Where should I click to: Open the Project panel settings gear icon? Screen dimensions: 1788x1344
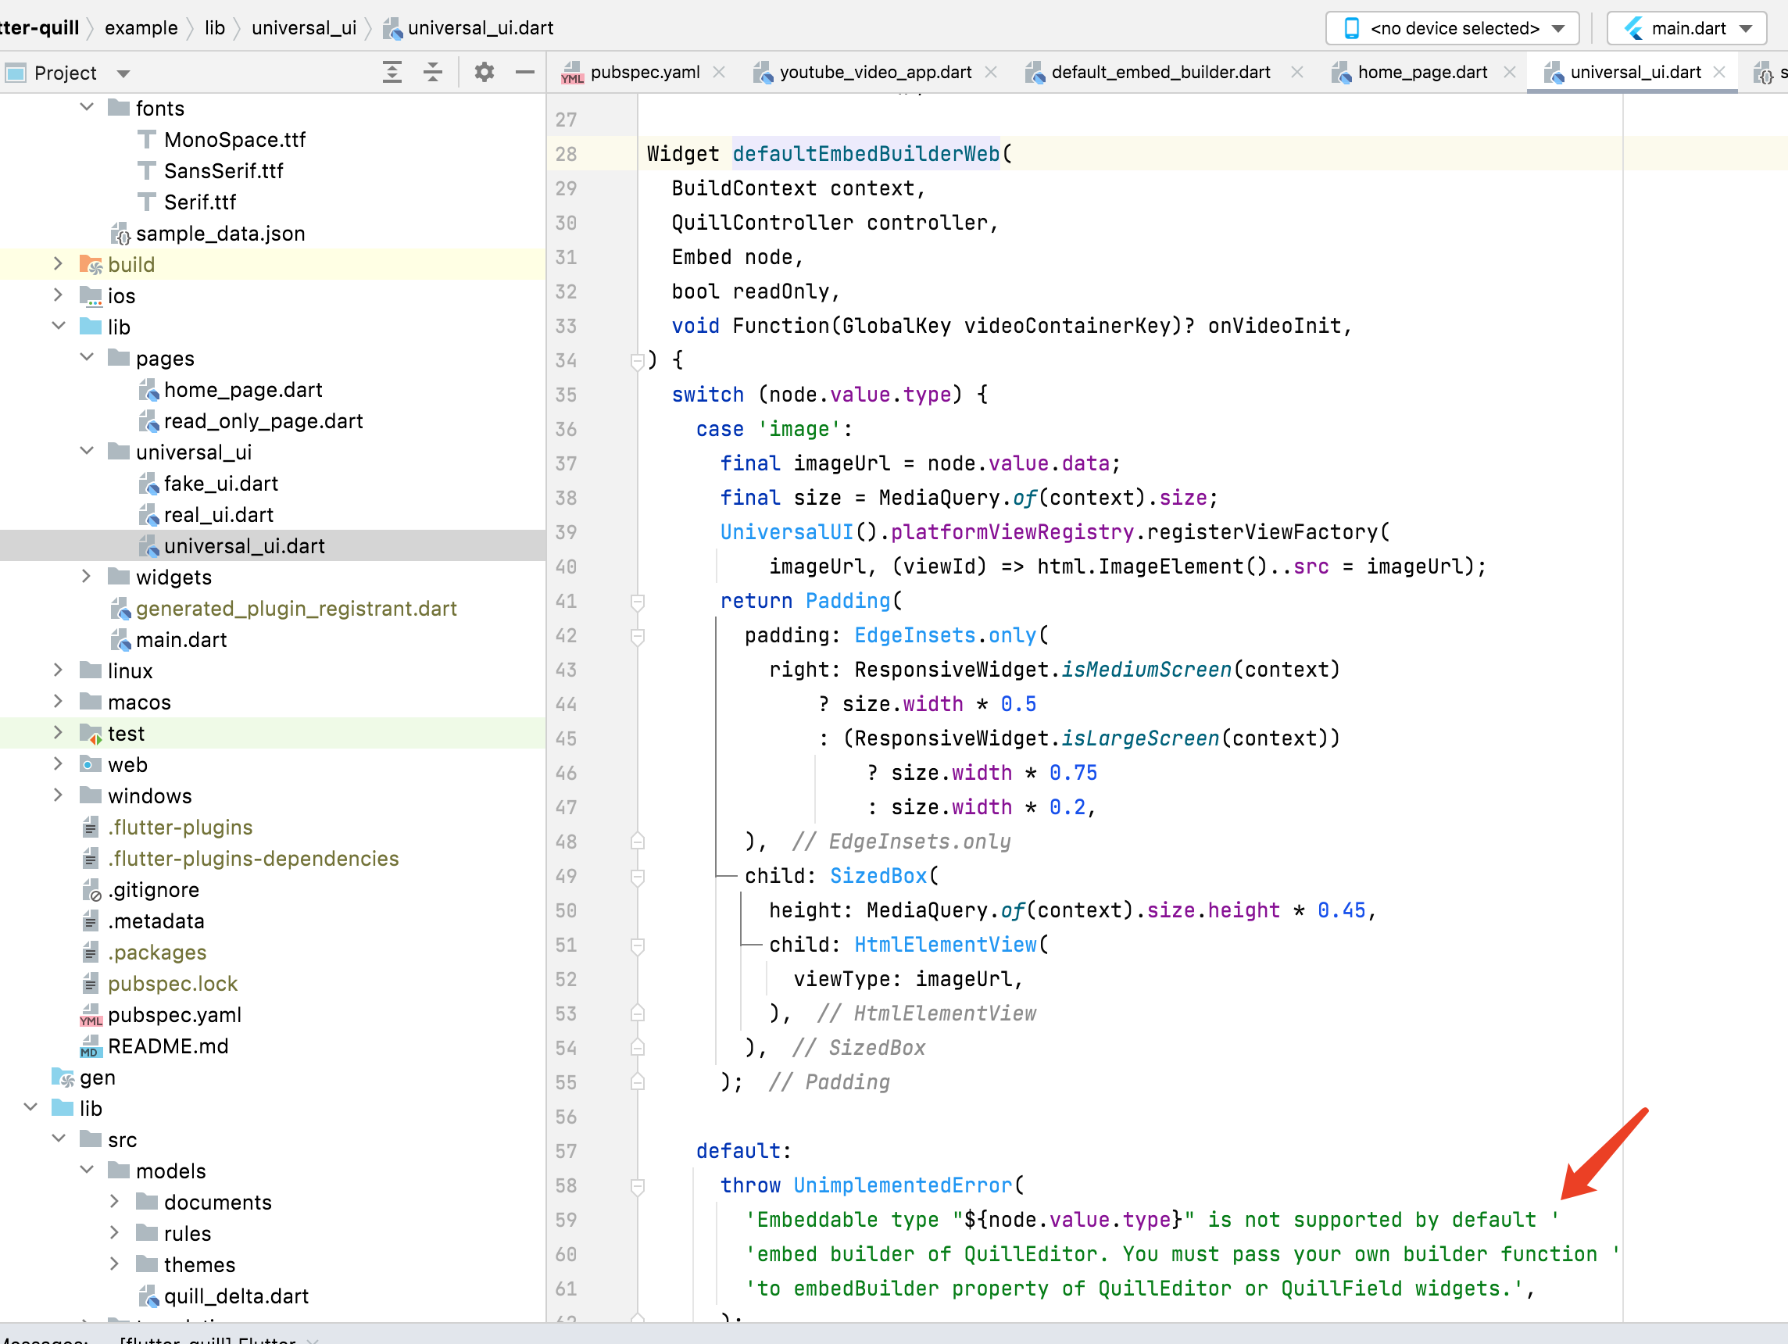tap(485, 72)
